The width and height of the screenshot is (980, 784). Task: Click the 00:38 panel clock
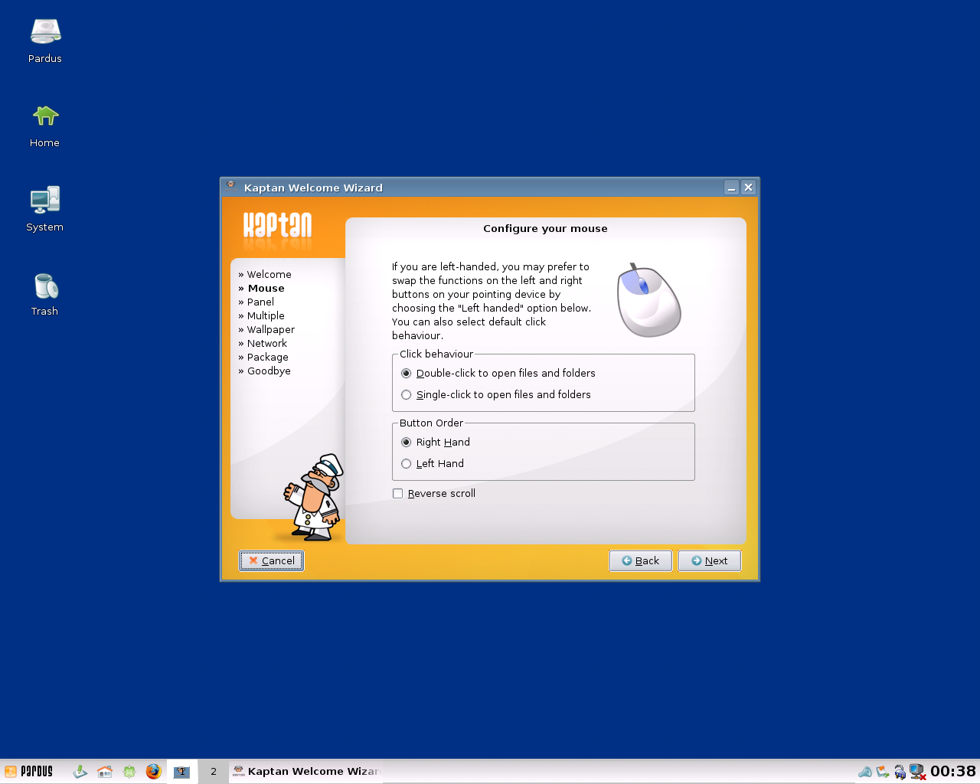tap(953, 771)
